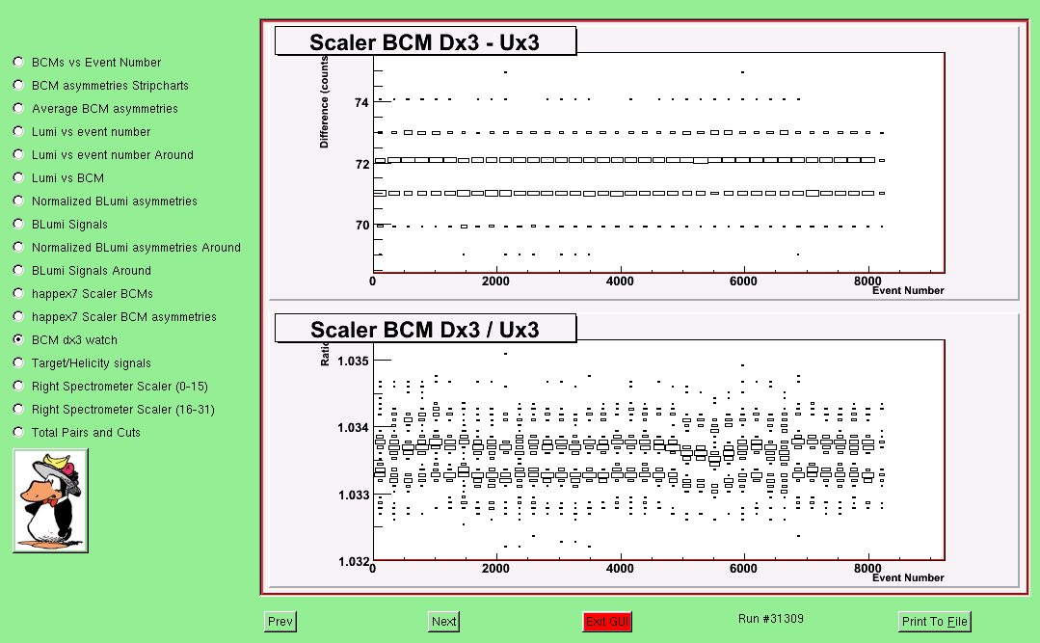Click the 1.035 ratio axis value
Screen dimensions: 1040x643
point(353,362)
